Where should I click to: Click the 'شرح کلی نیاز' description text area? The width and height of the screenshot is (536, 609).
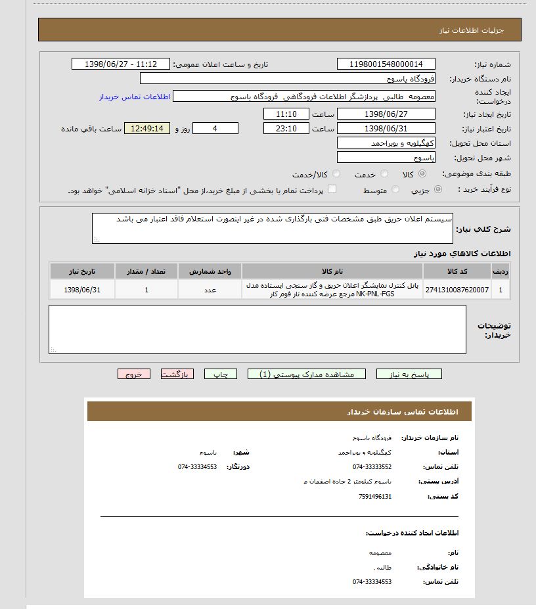point(272,228)
